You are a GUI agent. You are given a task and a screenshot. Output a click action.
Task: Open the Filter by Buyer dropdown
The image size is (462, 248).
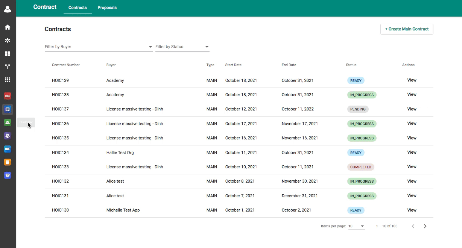point(99,47)
